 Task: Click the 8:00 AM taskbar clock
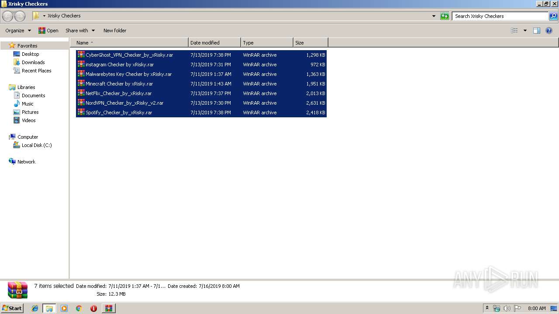point(537,308)
